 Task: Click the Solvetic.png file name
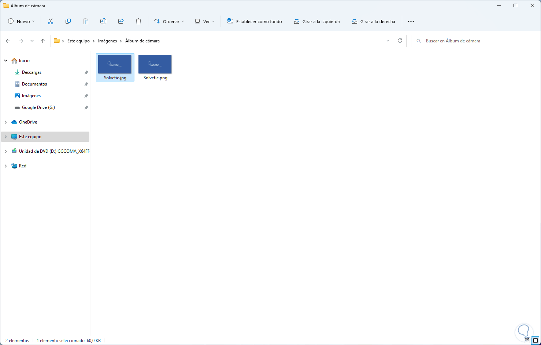[x=155, y=78]
